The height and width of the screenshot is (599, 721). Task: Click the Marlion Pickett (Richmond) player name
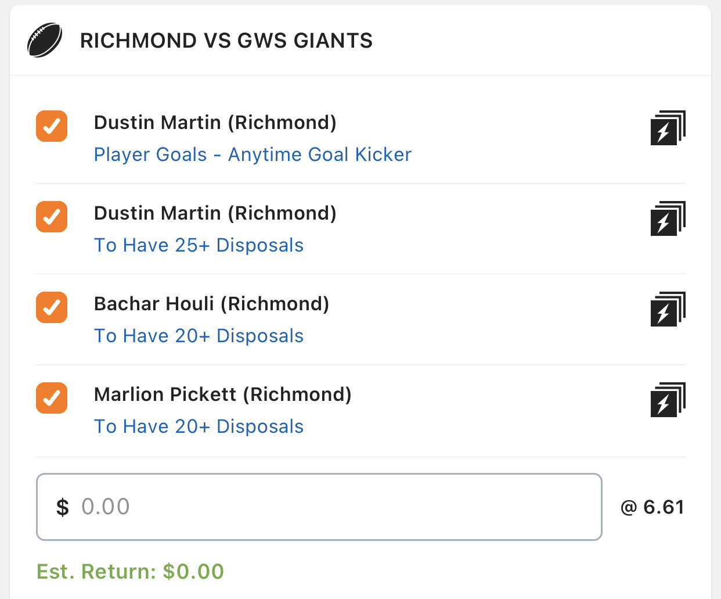[x=222, y=394]
